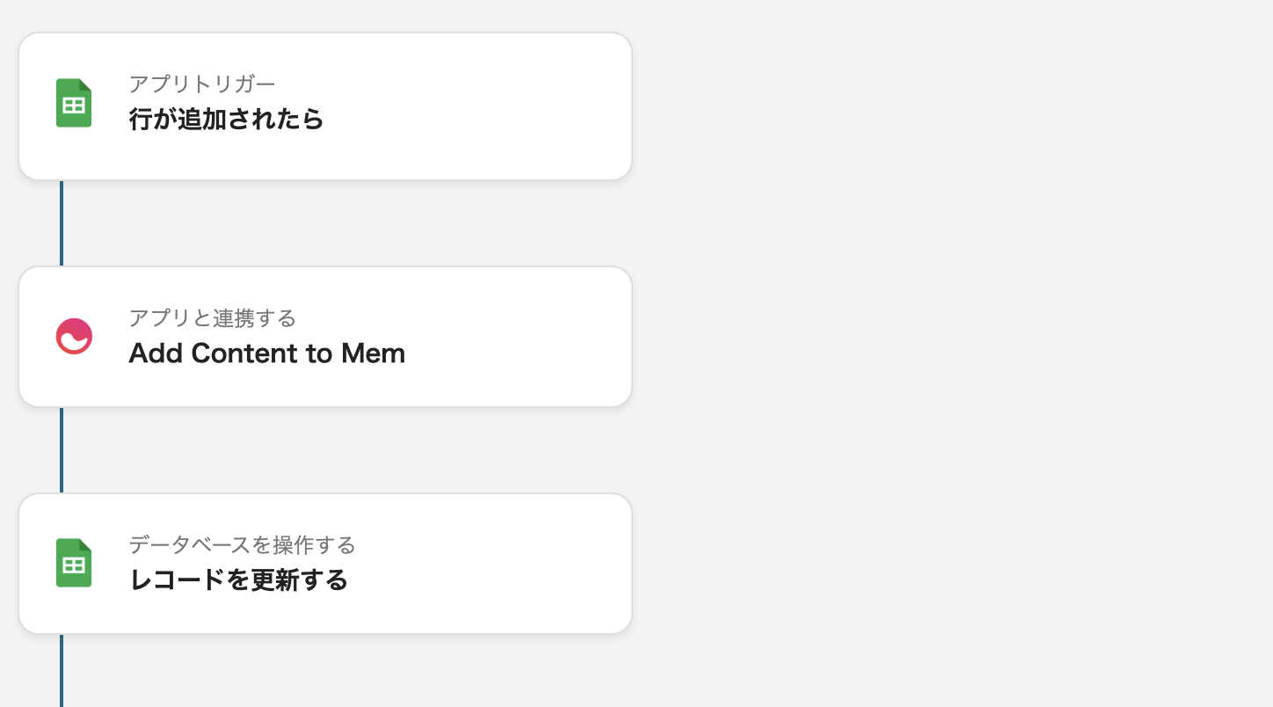The image size is (1273, 707).
Task: Click connector line between trigger and Mem steps
Action: coord(62,223)
